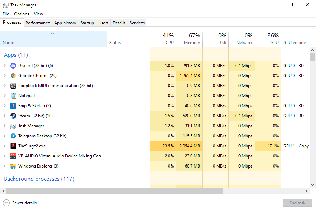Screen dimensions: 316x212
Task: Switch to the Performance tab
Action: [x=38, y=23]
